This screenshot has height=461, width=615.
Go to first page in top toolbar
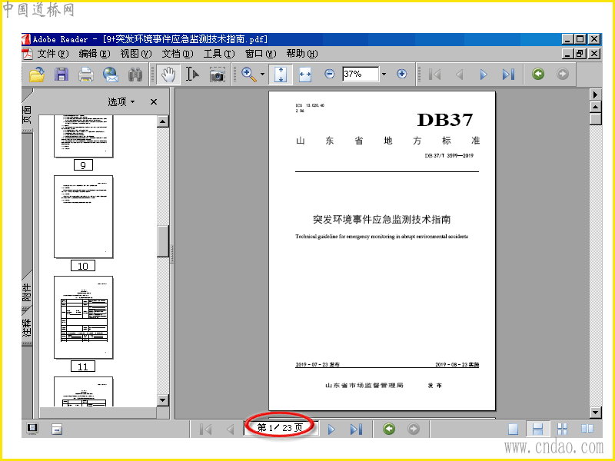434,74
